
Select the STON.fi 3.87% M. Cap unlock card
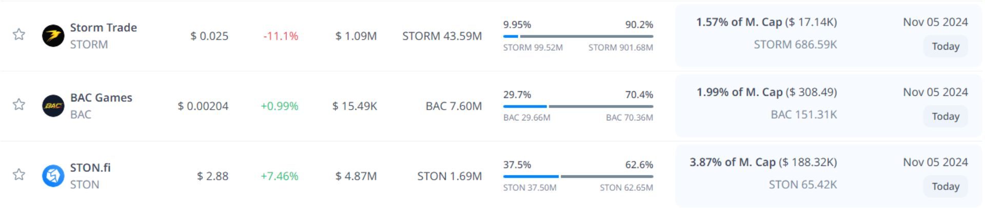click(763, 174)
